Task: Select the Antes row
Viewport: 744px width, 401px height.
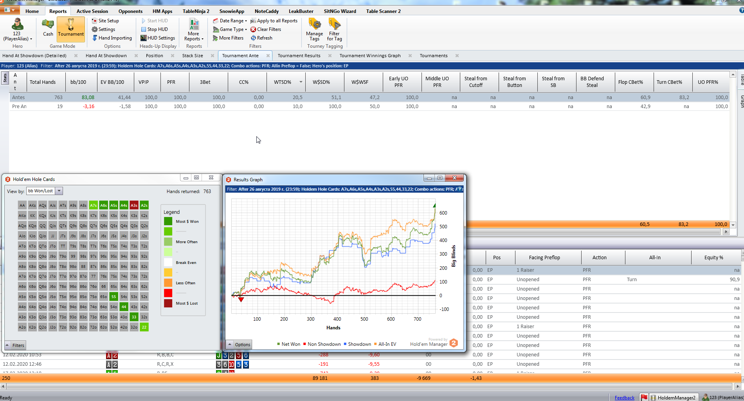Action: tap(369, 97)
